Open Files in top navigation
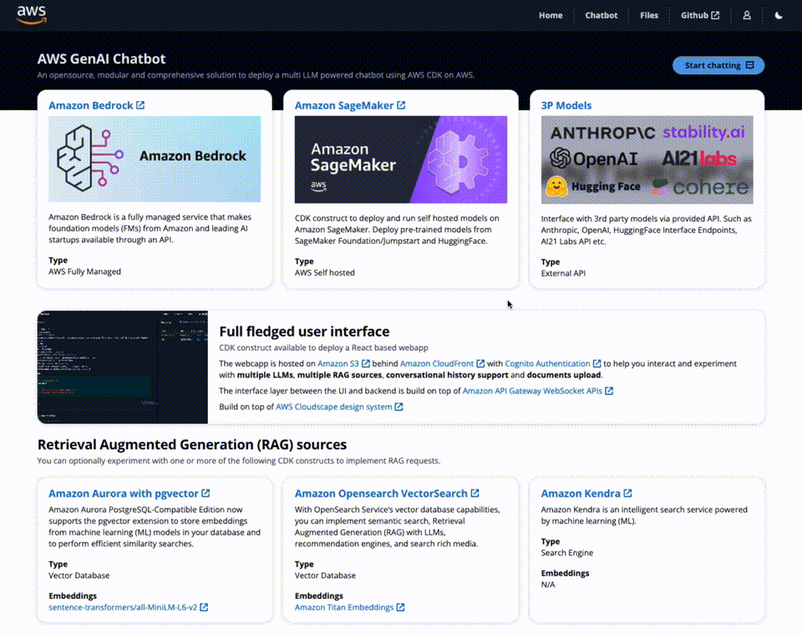 [649, 15]
